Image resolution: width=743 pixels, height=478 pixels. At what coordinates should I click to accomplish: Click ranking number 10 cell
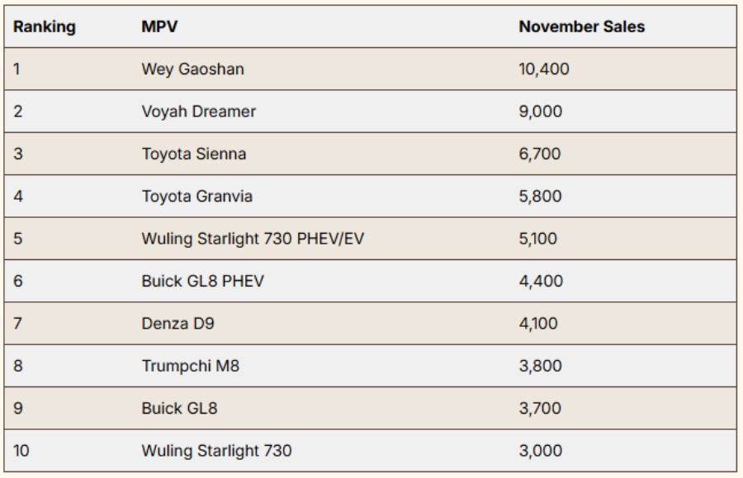click(21, 451)
